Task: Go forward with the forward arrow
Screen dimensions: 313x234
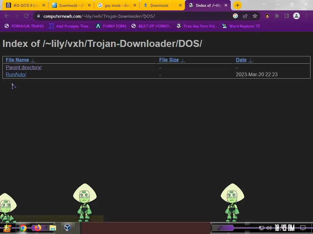Action: coord(17,16)
